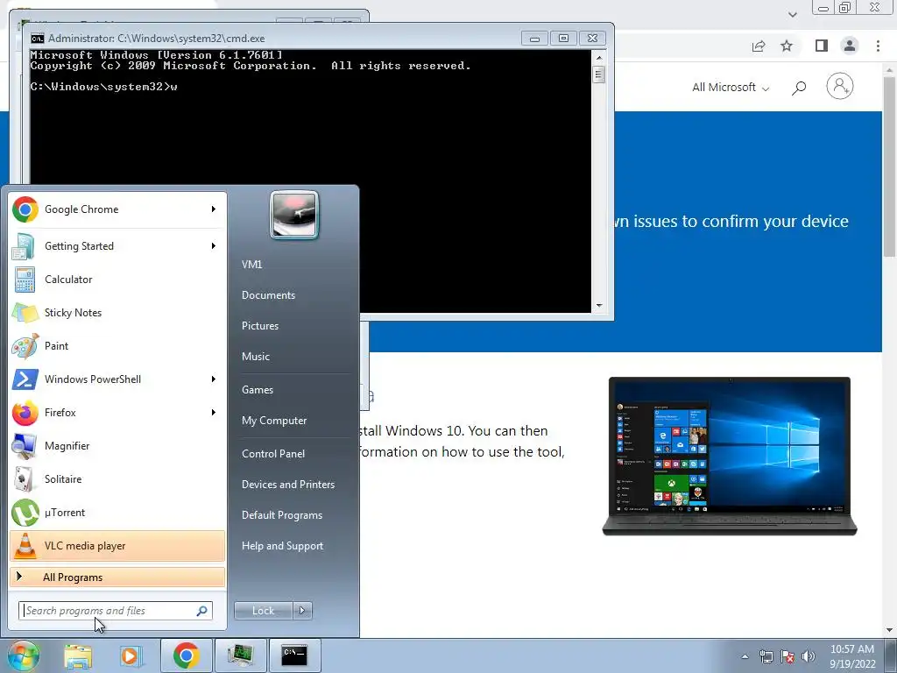Expand Windows PowerShell submenu arrow

[214, 379]
